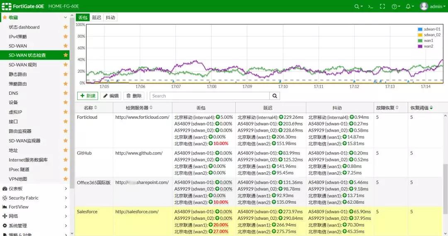Click the search magnifier button beside Search field
The width and height of the screenshot is (448, 236).
(x=275, y=96)
